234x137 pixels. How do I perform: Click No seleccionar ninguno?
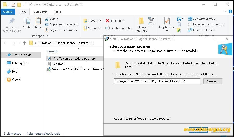[x=207, y=24]
